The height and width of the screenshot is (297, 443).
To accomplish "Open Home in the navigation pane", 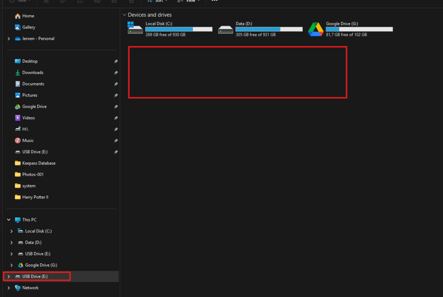I will [x=24, y=16].
